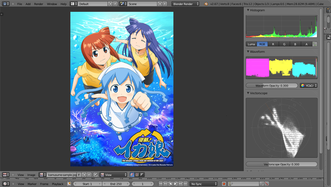Image resolution: width=331 pixels, height=187 pixels.
Task: Show only R channel histogram
Action: (x=273, y=44)
